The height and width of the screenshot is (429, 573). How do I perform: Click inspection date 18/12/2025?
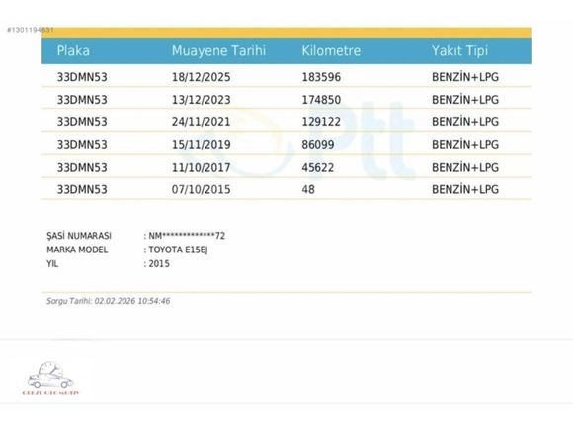(x=201, y=77)
